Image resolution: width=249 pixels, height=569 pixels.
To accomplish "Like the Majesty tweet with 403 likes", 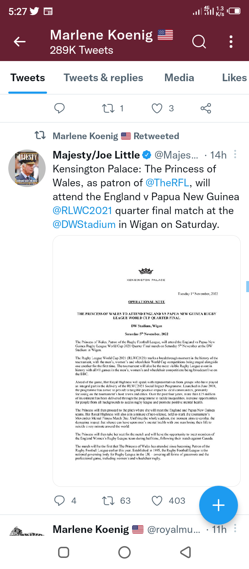I will point(157,501).
